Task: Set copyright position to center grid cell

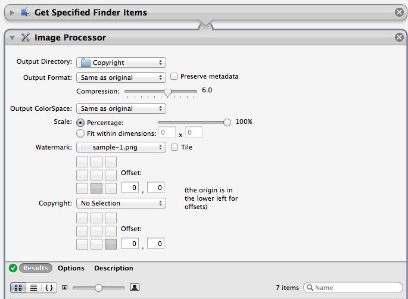Action: [96, 231]
